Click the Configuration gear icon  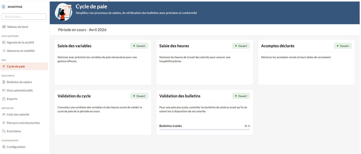(4, 147)
